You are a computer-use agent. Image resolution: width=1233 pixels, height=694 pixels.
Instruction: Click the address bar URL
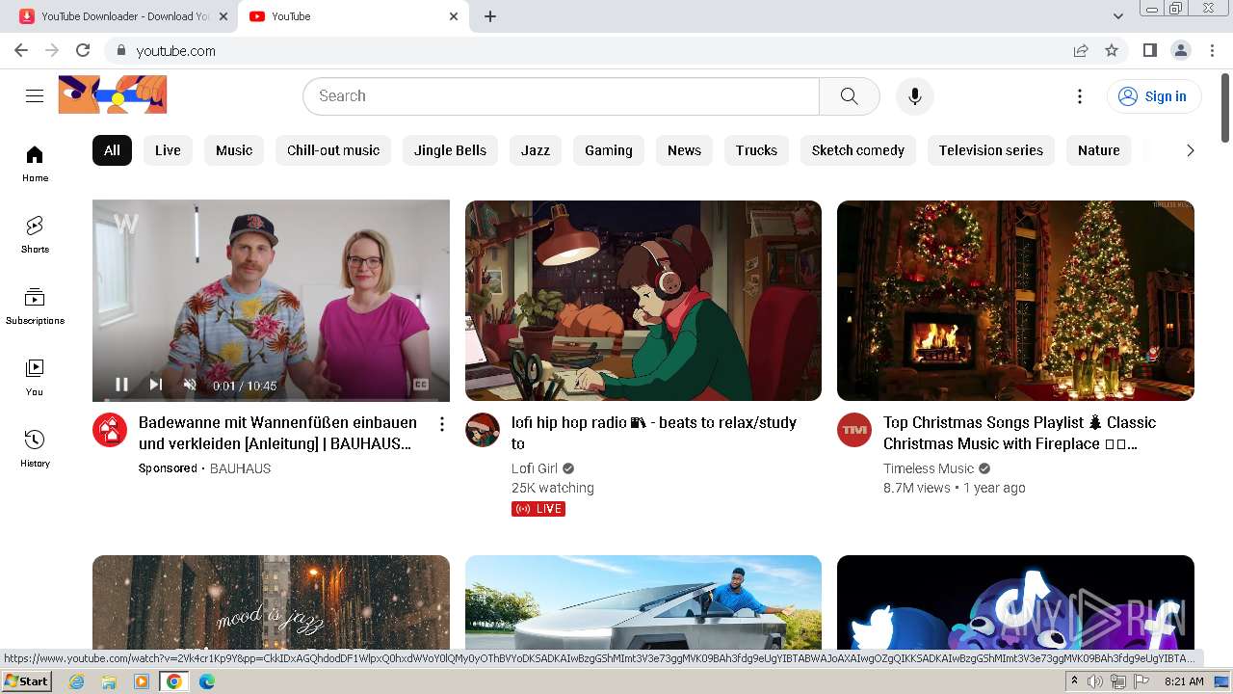pos(176,51)
